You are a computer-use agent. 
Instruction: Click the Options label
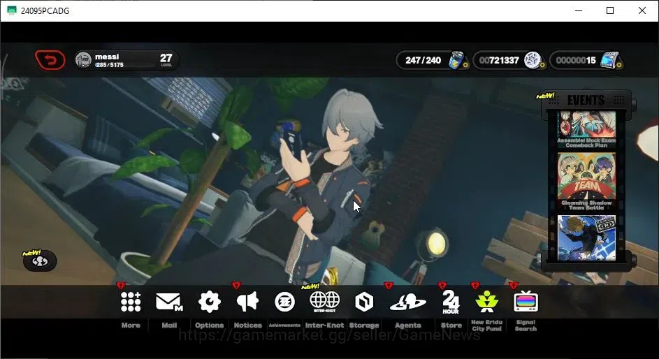pyautogui.click(x=209, y=325)
